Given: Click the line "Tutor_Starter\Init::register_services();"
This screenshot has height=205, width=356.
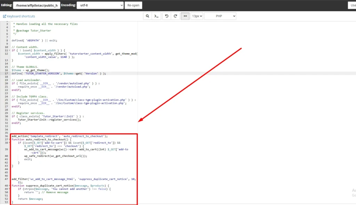Looking at the screenshot, I should tap(49, 120).
